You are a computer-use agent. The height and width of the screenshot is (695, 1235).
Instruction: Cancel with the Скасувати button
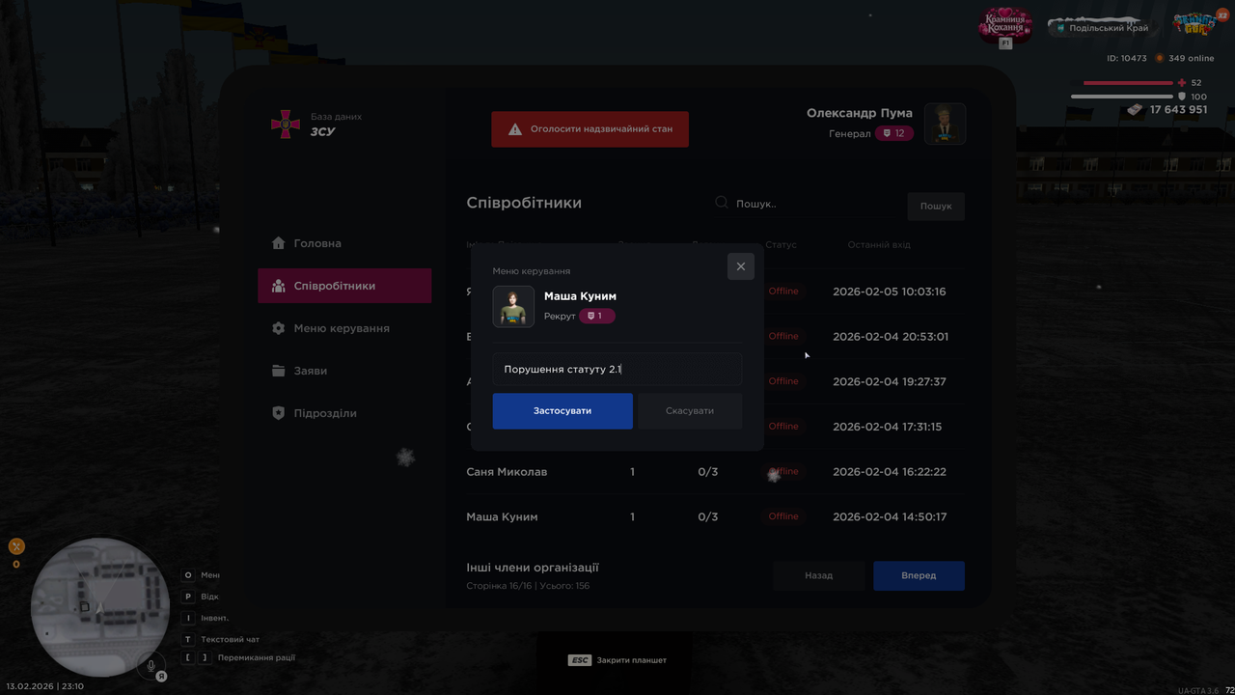coord(690,411)
